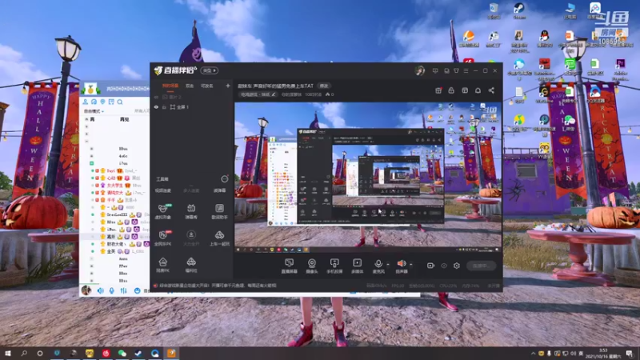Screen dimensions: 640x360
Task: Collapse the i7uu channel in YY list
Action: click(x=92, y=163)
